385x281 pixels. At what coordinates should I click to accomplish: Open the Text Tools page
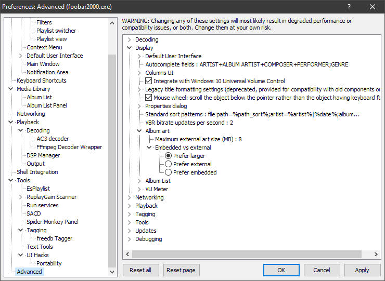pos(40,247)
